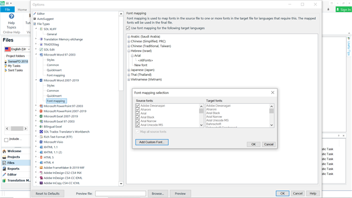This screenshot has height=198, width=352.
Task: Click the AutoSuggest icon in options tree
Action: (35, 19)
